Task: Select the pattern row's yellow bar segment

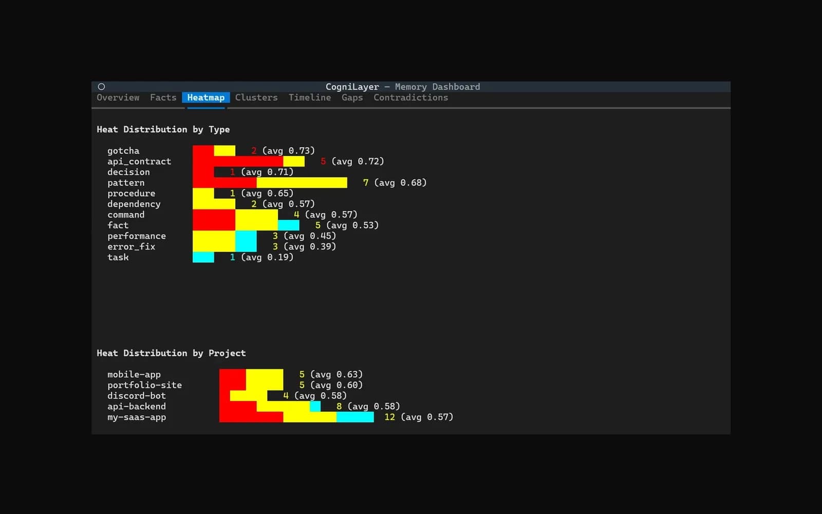Action: [x=302, y=182]
